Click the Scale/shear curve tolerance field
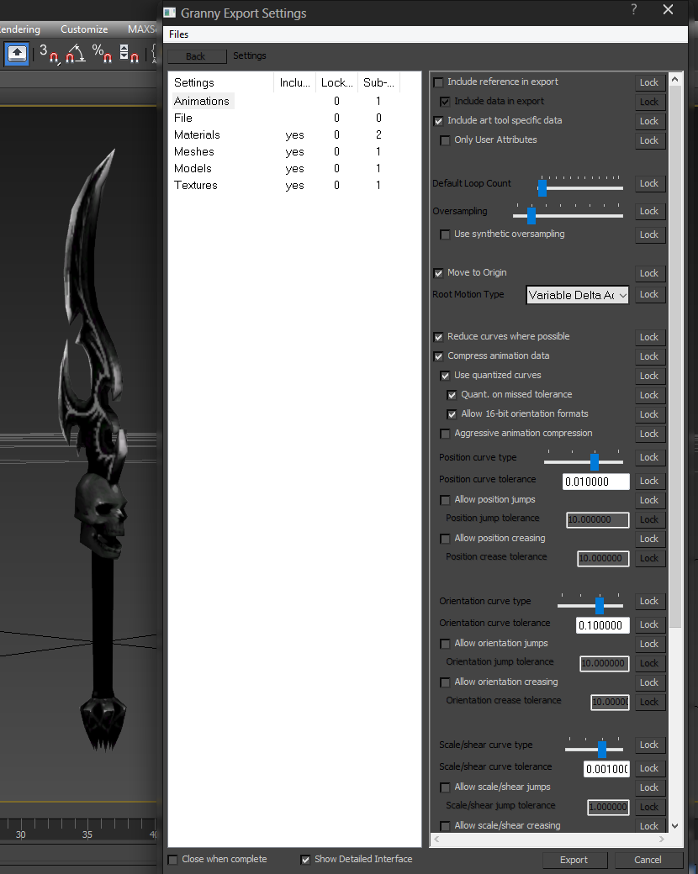This screenshot has width=698, height=874. (606, 769)
